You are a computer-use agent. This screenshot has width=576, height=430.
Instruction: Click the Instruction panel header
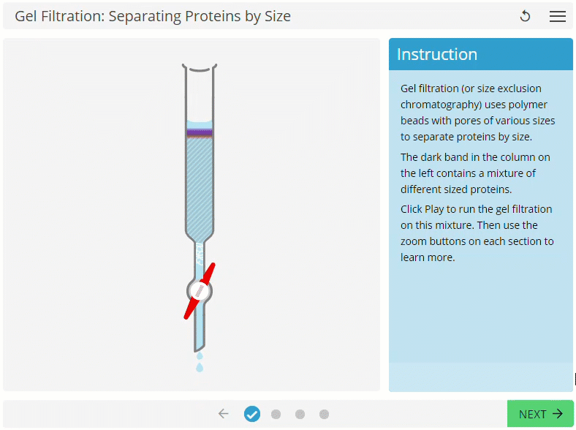481,54
